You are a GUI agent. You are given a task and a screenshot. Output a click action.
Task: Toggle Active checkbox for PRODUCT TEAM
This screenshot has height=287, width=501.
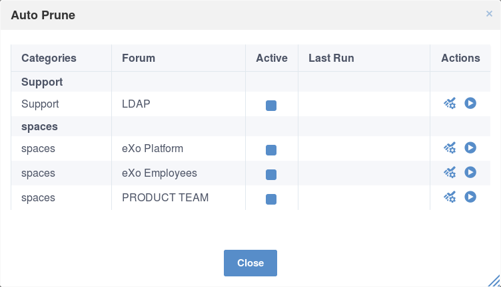(271, 199)
